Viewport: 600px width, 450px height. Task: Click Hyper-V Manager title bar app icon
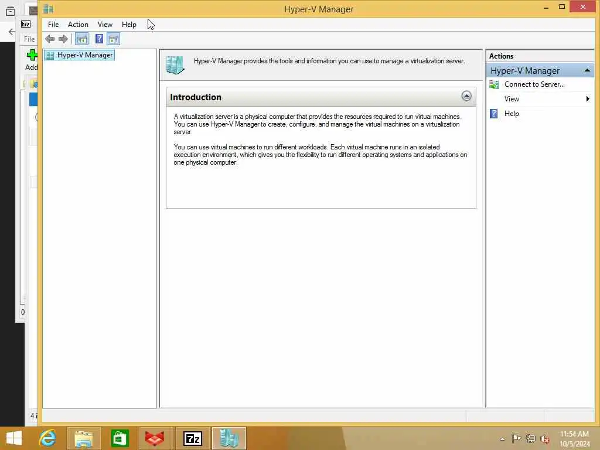tap(48, 9)
